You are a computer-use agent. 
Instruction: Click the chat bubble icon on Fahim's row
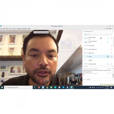[108, 57]
